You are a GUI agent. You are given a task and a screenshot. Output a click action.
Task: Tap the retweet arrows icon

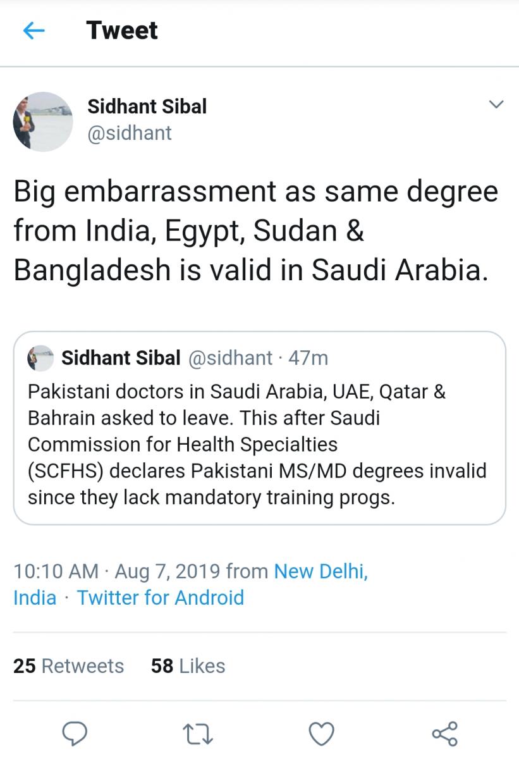[x=198, y=734]
